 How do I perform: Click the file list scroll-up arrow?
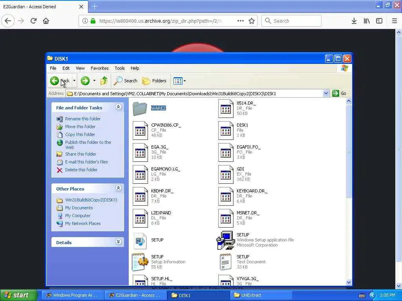[x=349, y=102]
